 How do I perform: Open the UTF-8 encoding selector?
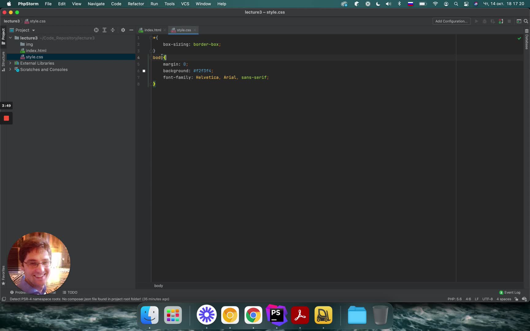click(487, 299)
